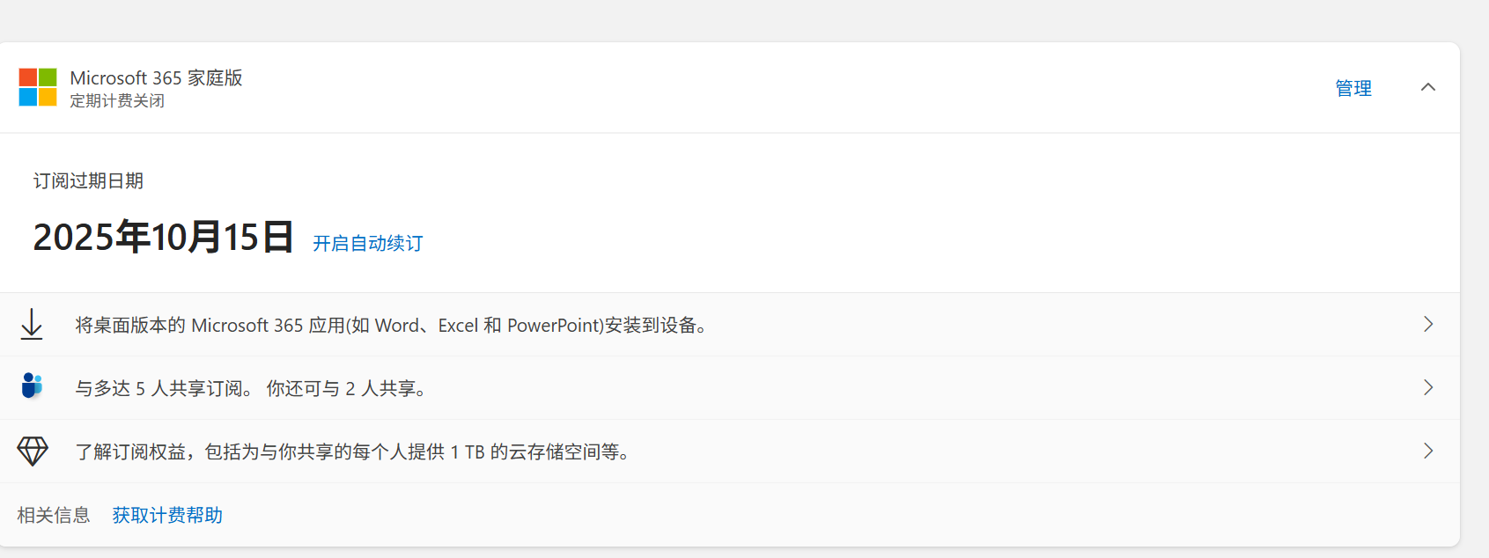Click the 订阅过期日期 label
The height and width of the screenshot is (558, 1489).
pyautogui.click(x=88, y=180)
